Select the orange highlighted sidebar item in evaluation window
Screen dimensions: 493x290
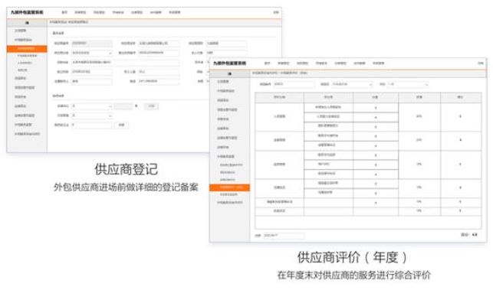coord(229,187)
